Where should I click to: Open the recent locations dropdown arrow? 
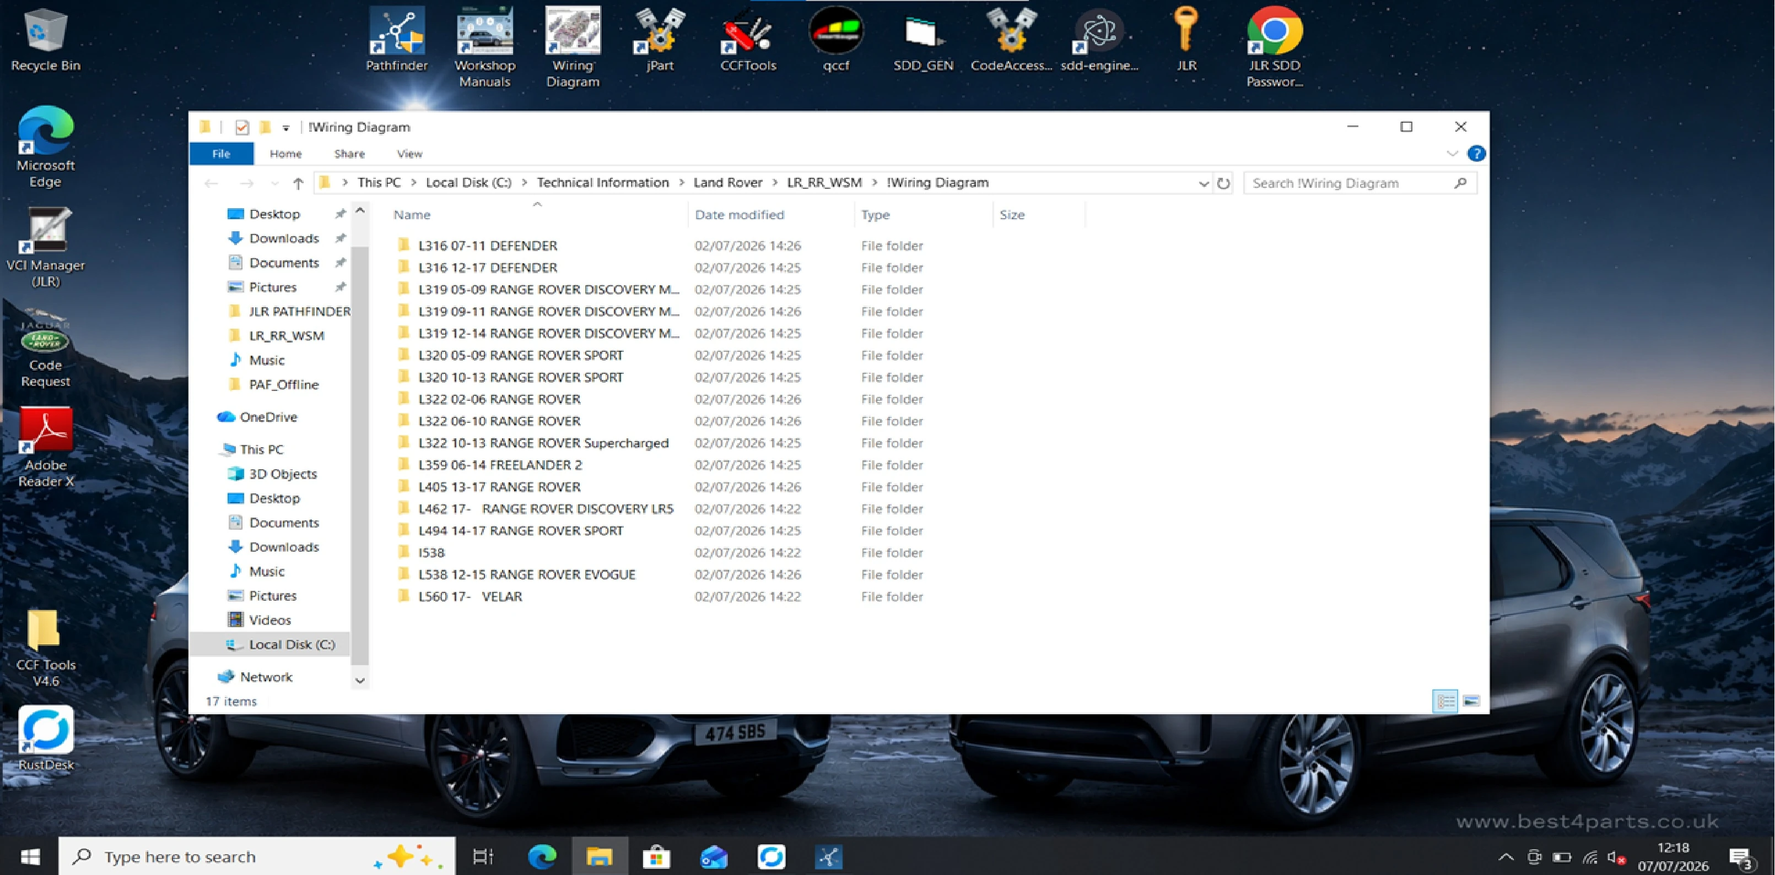point(274,184)
